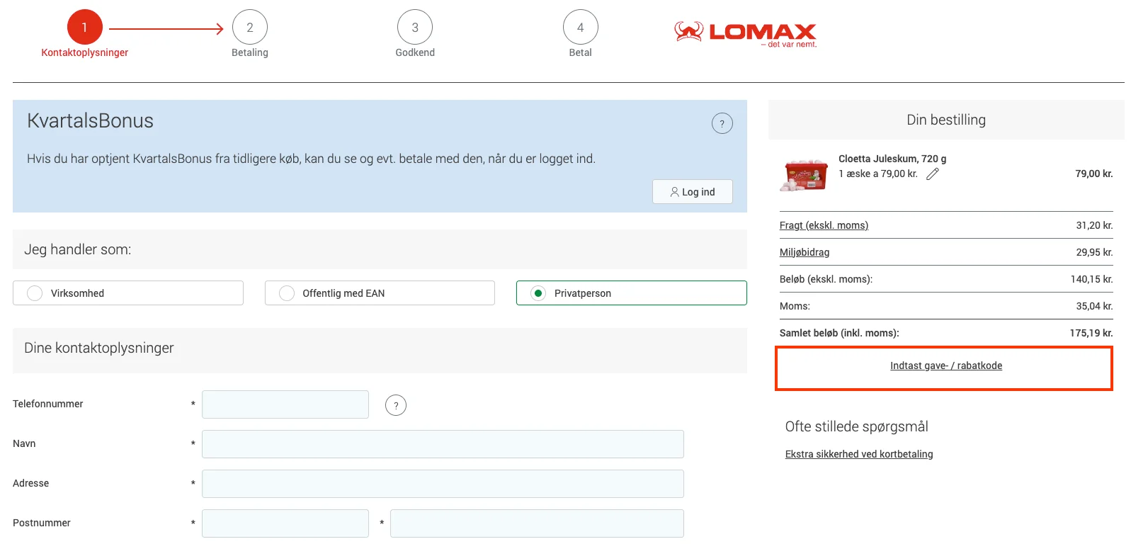Open the KvartalsBonus help question mark

pos(722,123)
